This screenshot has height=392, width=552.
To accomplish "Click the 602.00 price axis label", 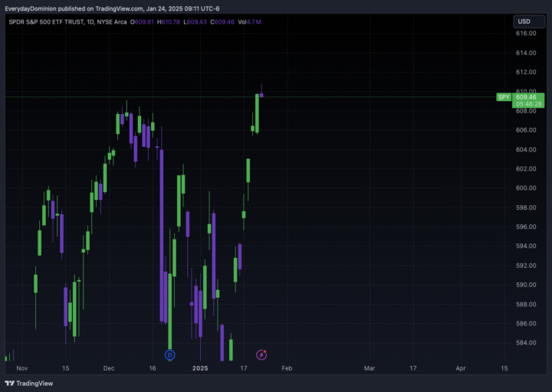I will click(x=526, y=168).
